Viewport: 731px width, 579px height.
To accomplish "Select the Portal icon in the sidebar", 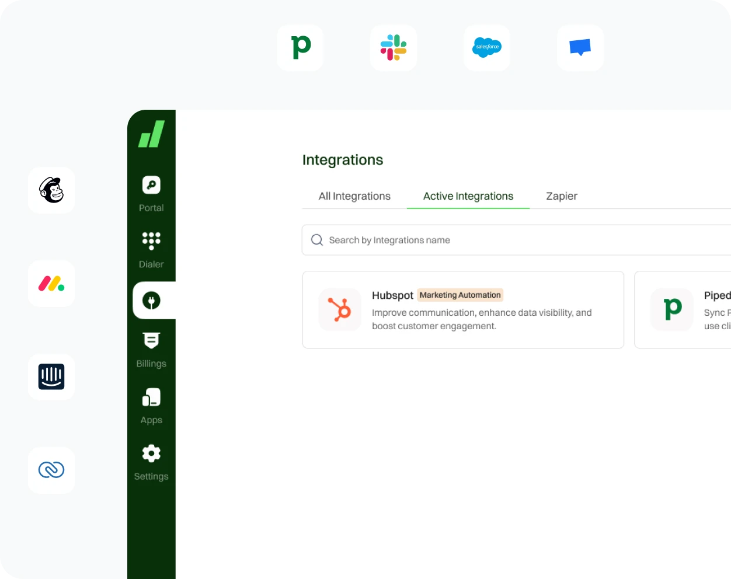I will [151, 184].
